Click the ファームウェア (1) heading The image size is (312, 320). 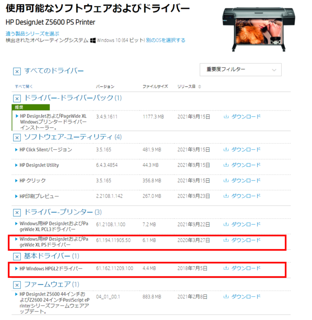[x=52, y=284]
